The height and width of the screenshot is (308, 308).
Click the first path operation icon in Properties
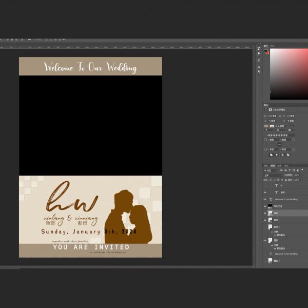(x=271, y=155)
